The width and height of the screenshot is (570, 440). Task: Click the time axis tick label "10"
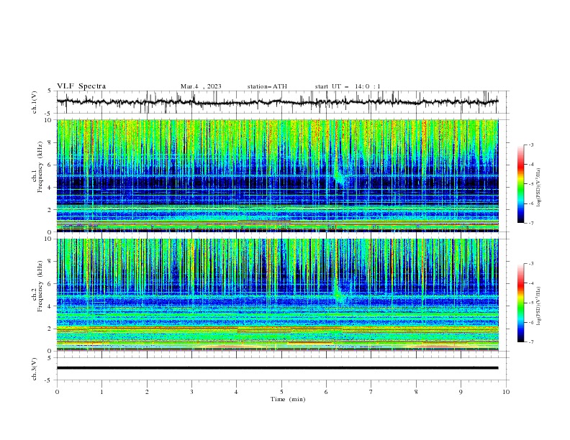click(506, 392)
